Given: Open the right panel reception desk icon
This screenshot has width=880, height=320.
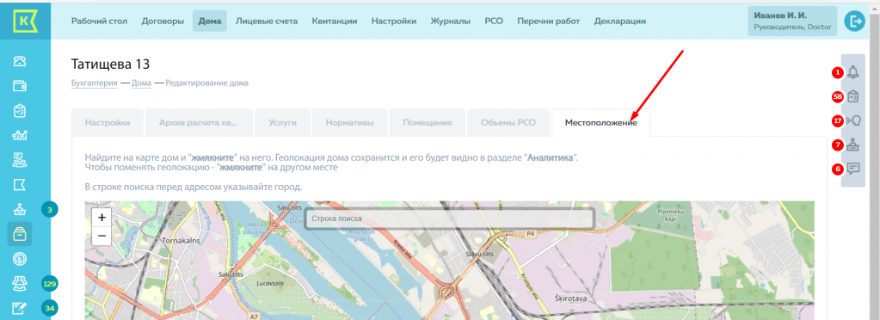Looking at the screenshot, I should pyautogui.click(x=853, y=145).
